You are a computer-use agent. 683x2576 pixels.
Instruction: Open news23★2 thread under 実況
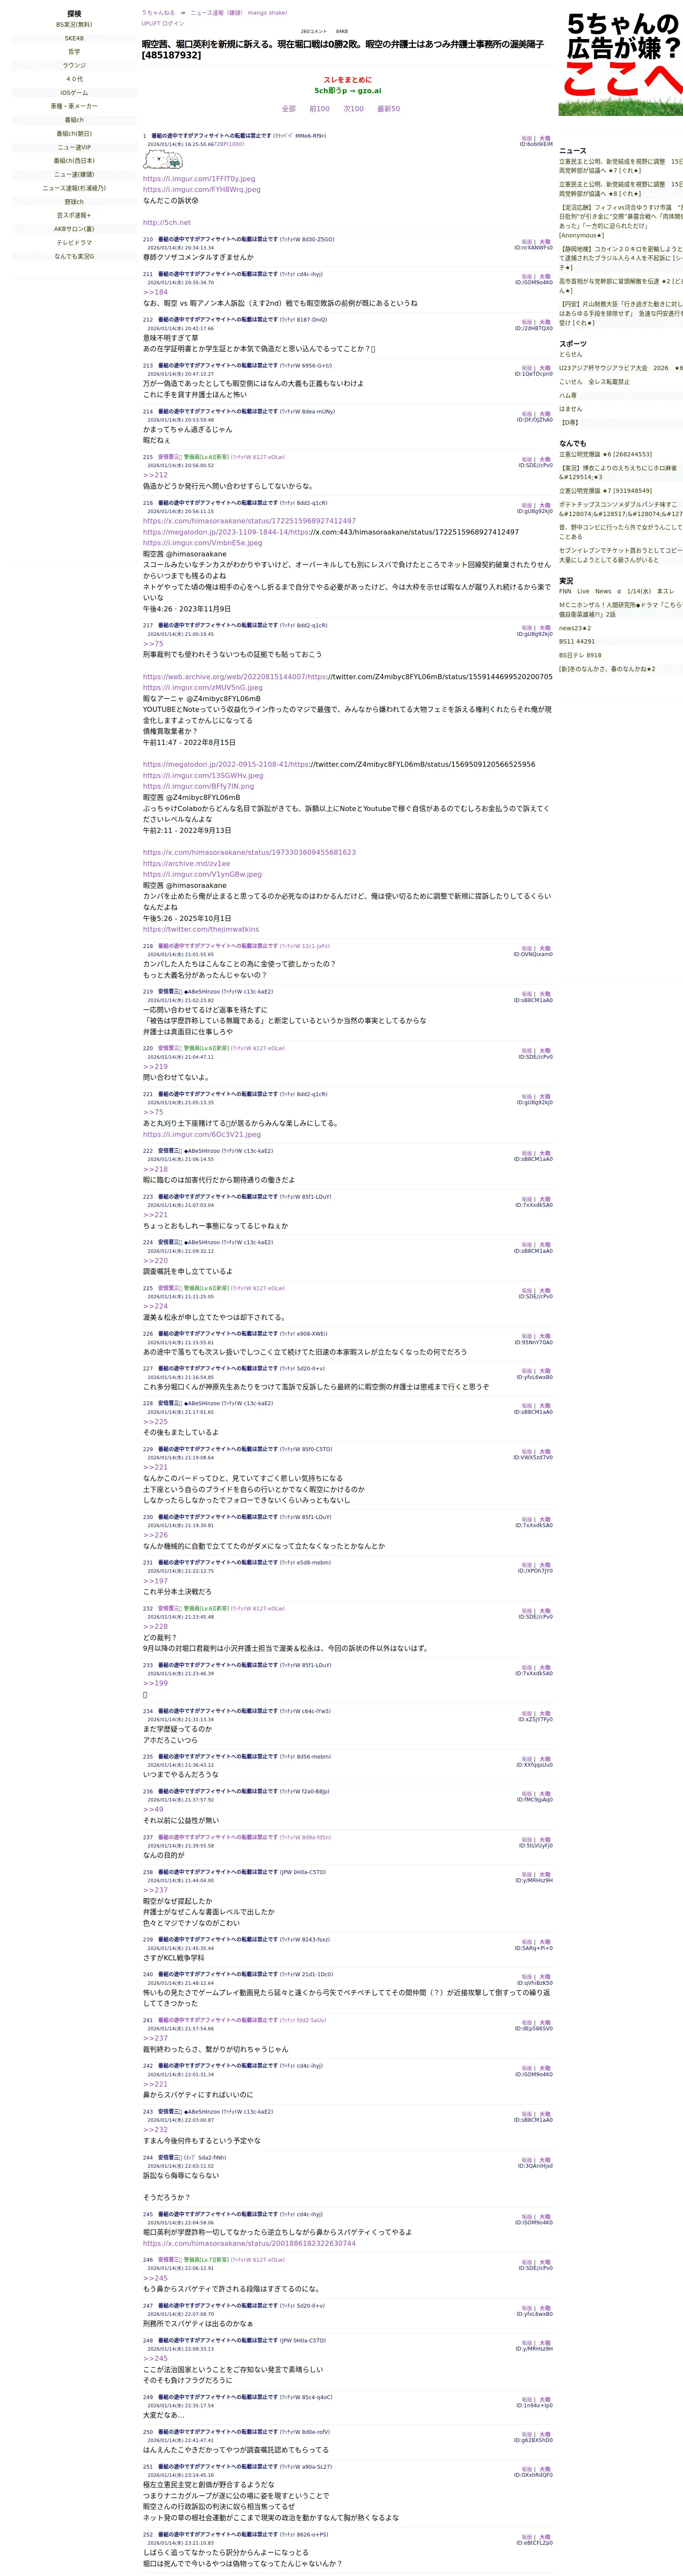pos(575,628)
